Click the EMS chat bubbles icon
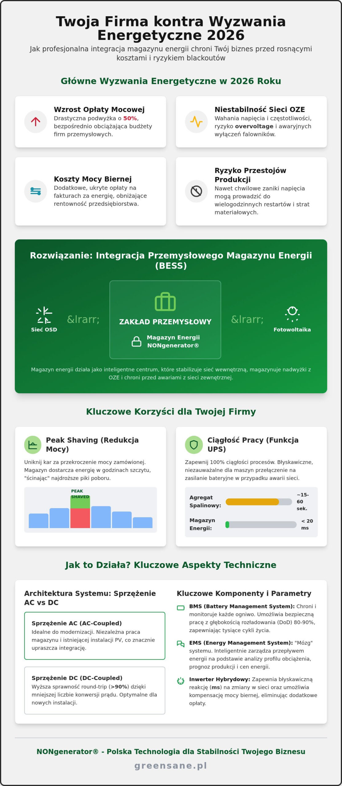The image size is (342, 786). 181,644
